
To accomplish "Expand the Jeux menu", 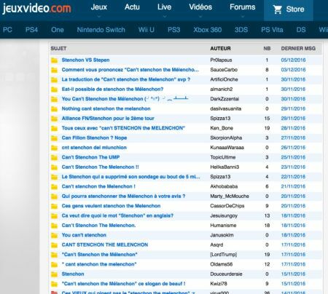I will click(x=98, y=7).
